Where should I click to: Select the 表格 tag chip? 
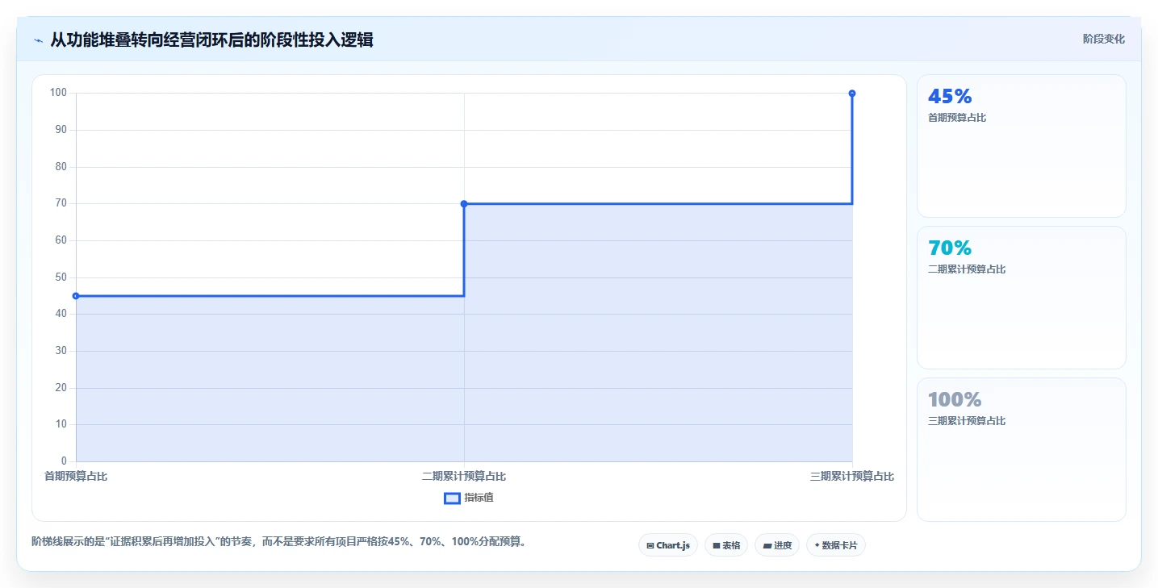point(726,545)
